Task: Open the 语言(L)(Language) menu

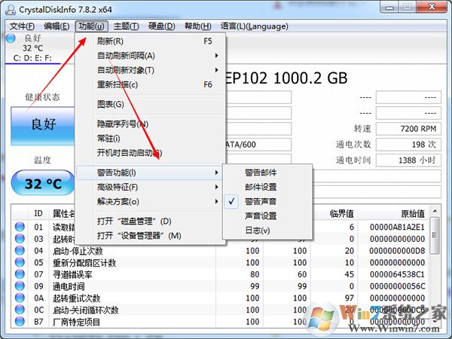Action: point(255,26)
